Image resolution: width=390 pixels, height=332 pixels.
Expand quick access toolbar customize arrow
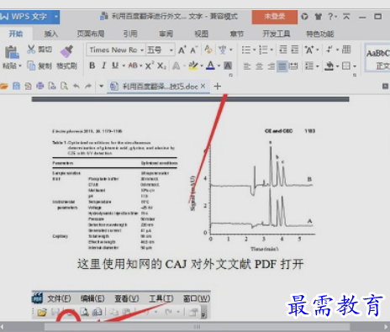pyautogui.click(x=102, y=87)
